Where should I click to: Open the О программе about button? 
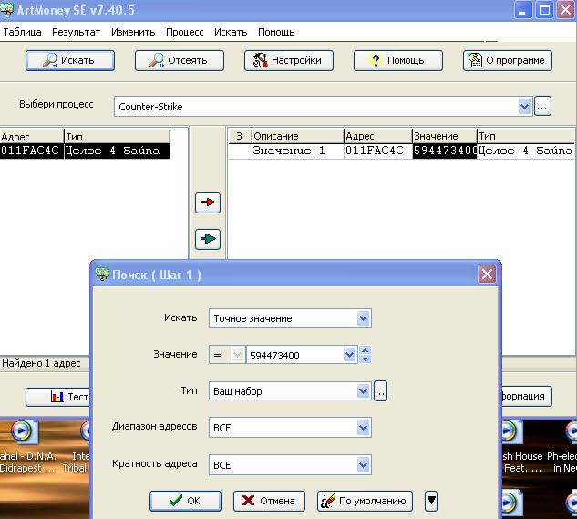pos(508,60)
